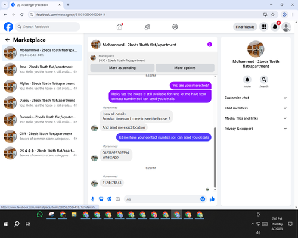This screenshot has width=298, height=238.
Task: Click the browser address bar URL
Action: tap(71, 15)
